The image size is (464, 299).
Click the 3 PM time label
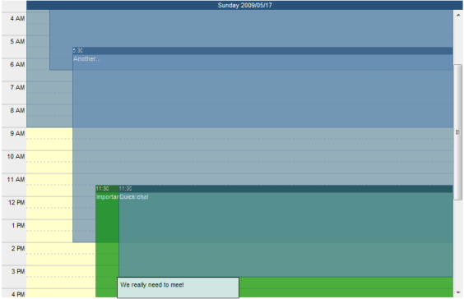18,272
